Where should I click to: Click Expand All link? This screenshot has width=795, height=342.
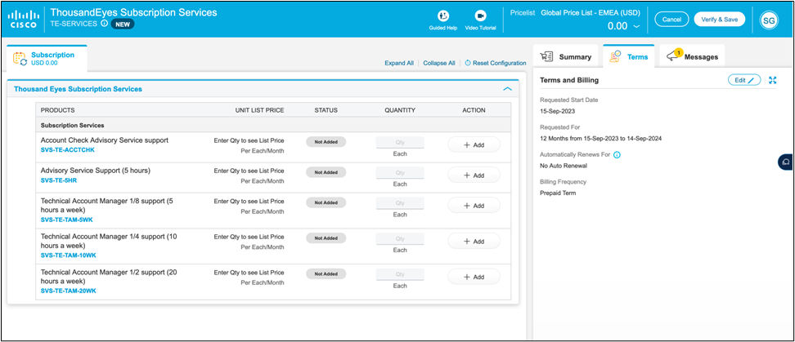pos(399,63)
